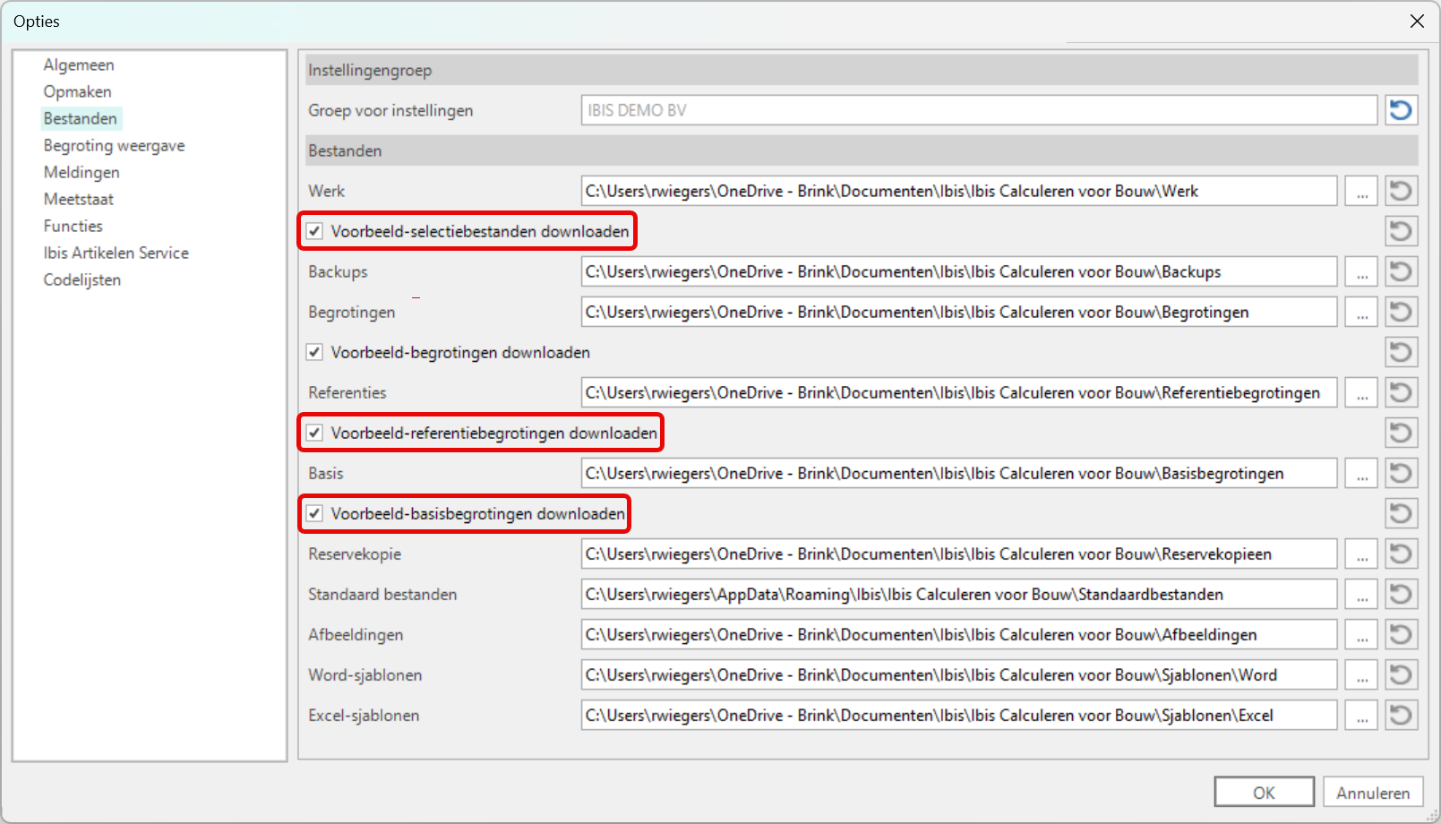Open the Algemeen settings category
This screenshot has width=1441, height=824.
79,64
